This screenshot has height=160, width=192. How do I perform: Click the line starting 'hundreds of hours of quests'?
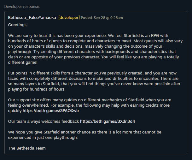click(95, 41)
